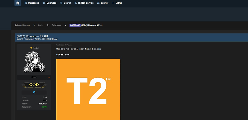Click the orange T2 logo image
The image size is (248, 120).
coord(88,89)
